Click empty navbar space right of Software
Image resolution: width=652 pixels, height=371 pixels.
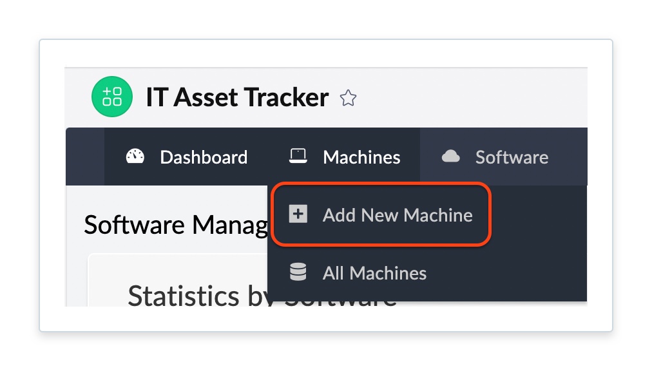(570, 157)
